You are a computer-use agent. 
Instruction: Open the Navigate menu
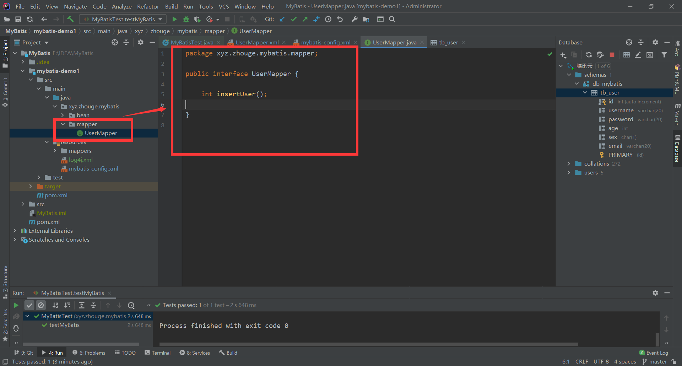pos(75,6)
